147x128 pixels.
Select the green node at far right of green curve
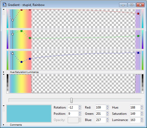[x=138, y=36]
